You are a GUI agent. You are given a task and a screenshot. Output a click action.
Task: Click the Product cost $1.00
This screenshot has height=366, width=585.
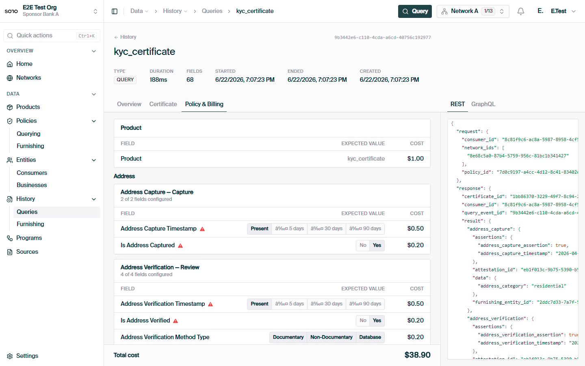[x=415, y=159]
